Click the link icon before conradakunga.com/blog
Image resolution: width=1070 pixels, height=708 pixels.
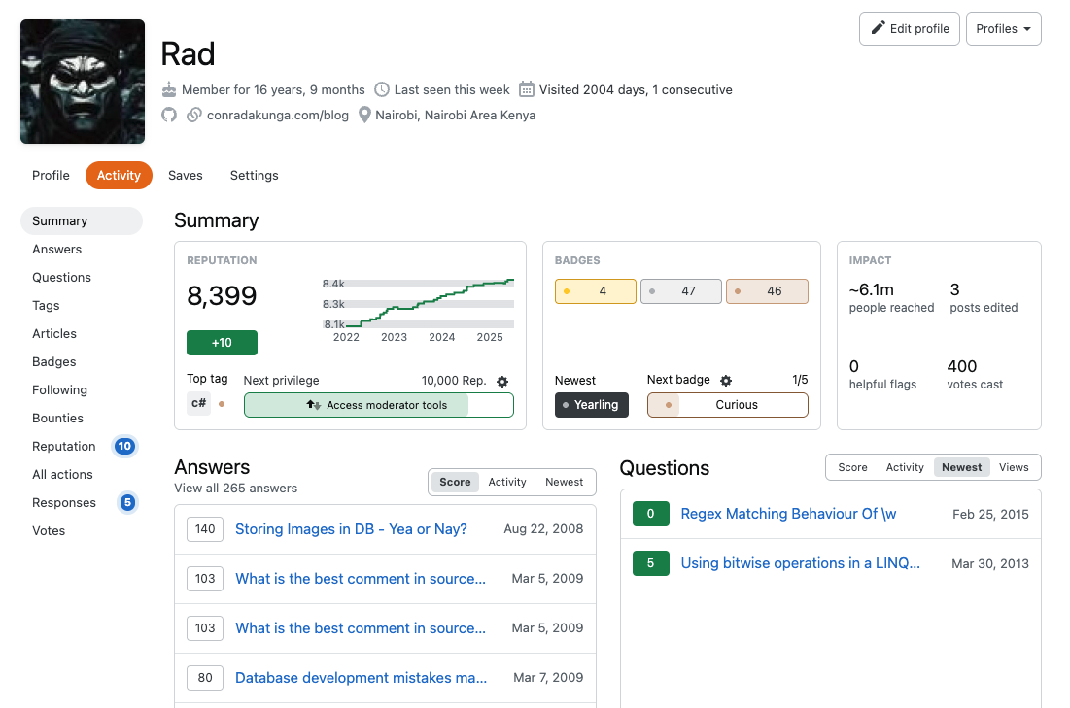(x=193, y=115)
